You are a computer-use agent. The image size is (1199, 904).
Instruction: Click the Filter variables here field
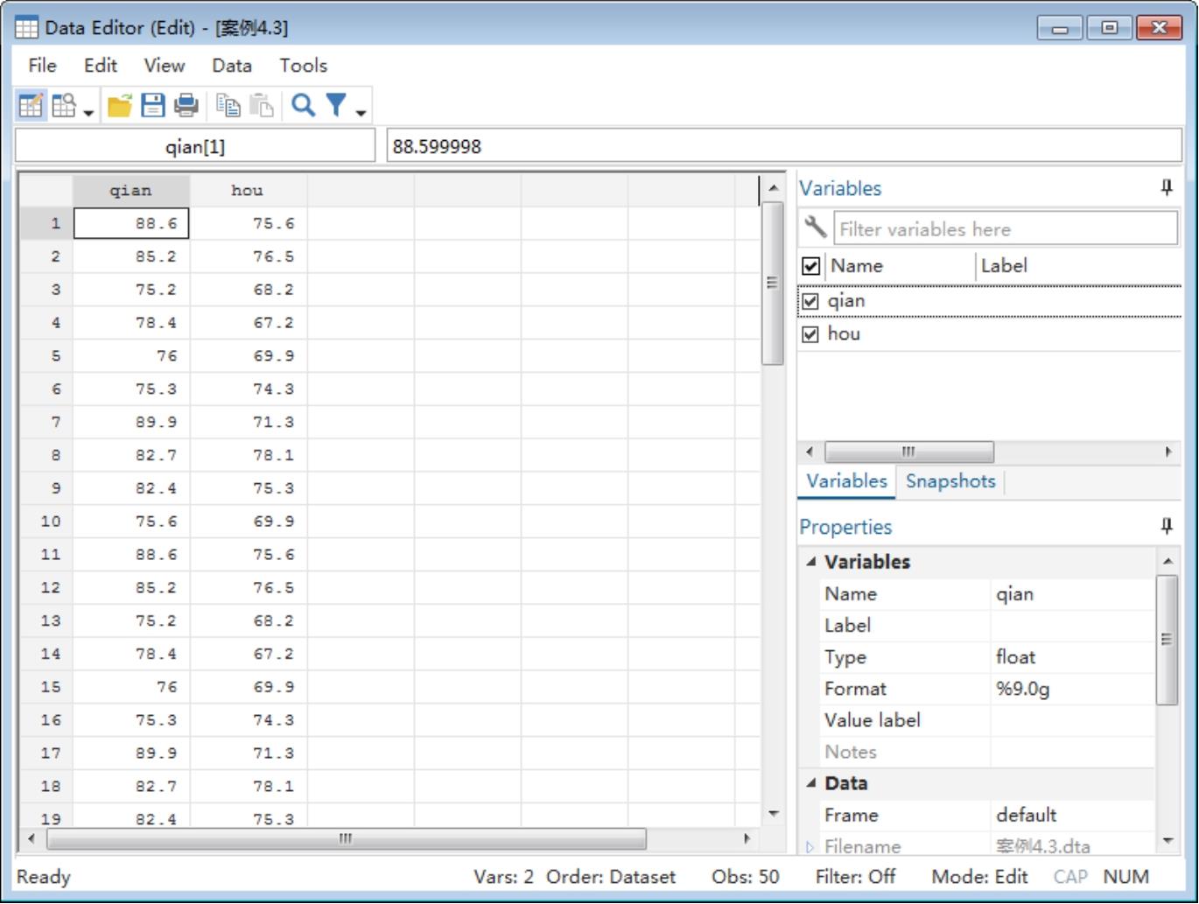coord(1005,229)
